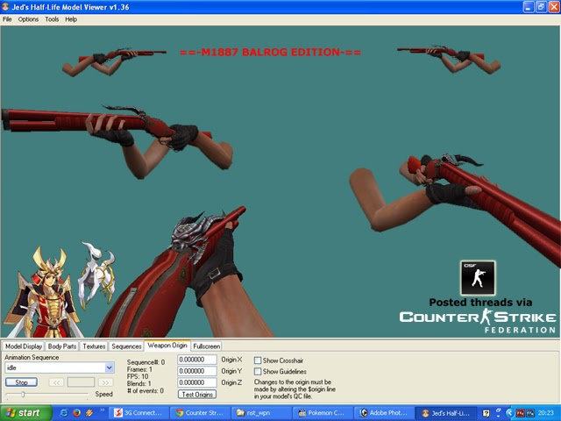Switch to Counter Str... Chrome taskbar window
Screen dimensions: 561x421
point(200,413)
